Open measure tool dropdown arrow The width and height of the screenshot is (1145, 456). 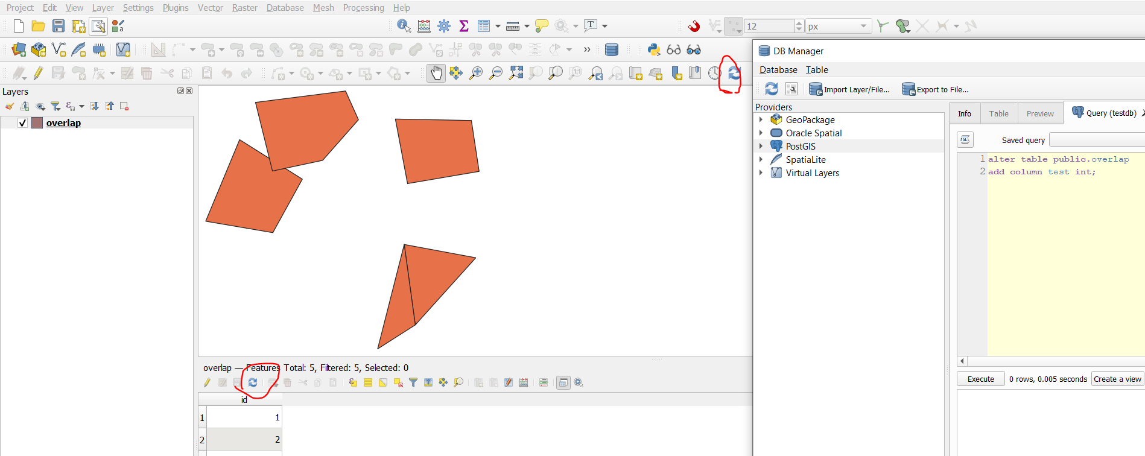(527, 26)
